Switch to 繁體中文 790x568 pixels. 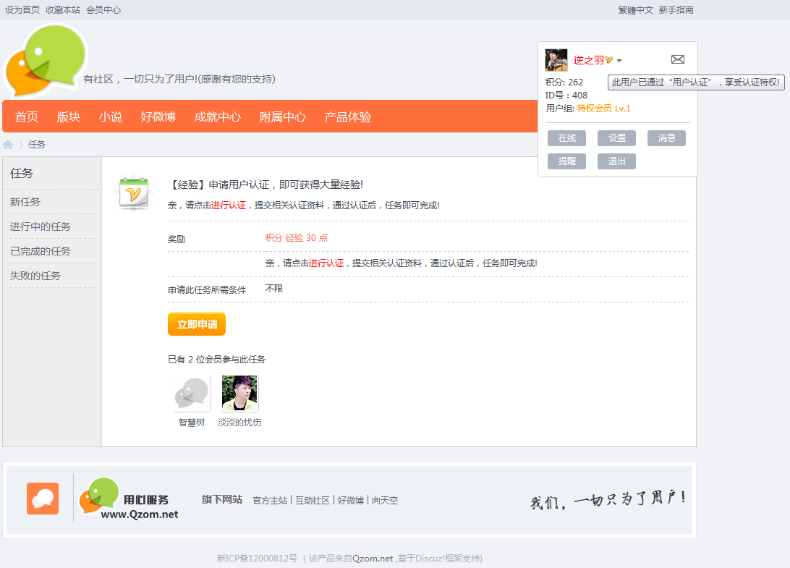(635, 10)
